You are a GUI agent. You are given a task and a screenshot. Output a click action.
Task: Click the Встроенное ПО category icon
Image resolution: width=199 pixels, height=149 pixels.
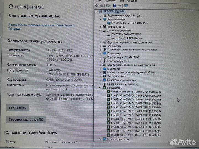pos(104,27)
